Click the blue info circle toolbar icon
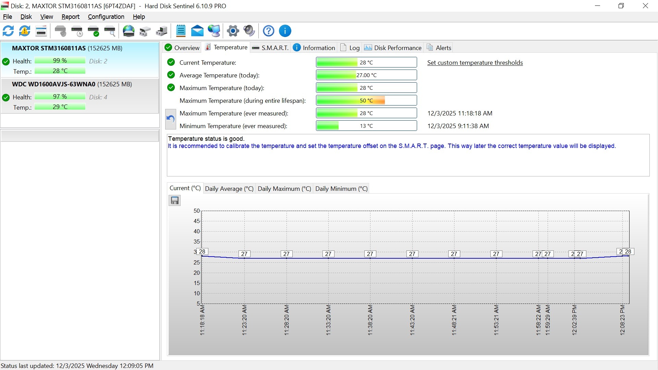 coord(285,31)
